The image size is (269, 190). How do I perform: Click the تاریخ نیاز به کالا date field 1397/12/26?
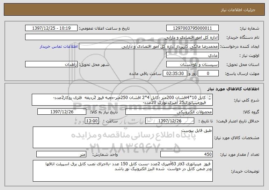[x=62, y=112]
